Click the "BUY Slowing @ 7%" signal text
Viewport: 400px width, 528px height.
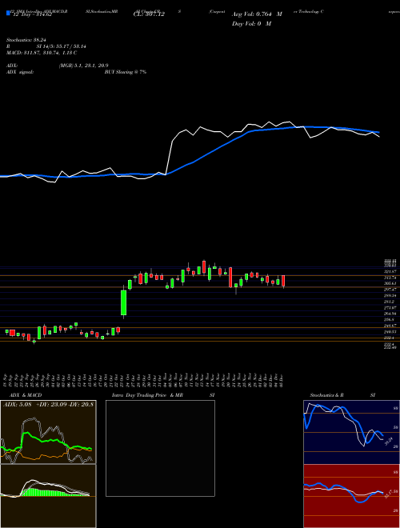pyautogui.click(x=126, y=72)
